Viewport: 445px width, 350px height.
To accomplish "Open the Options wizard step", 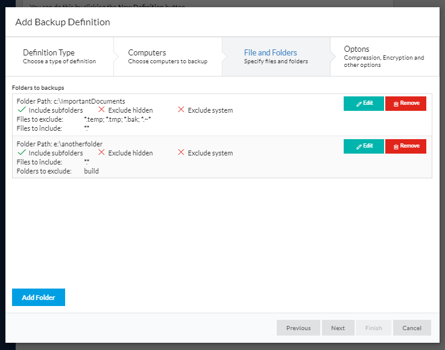I will (383, 57).
